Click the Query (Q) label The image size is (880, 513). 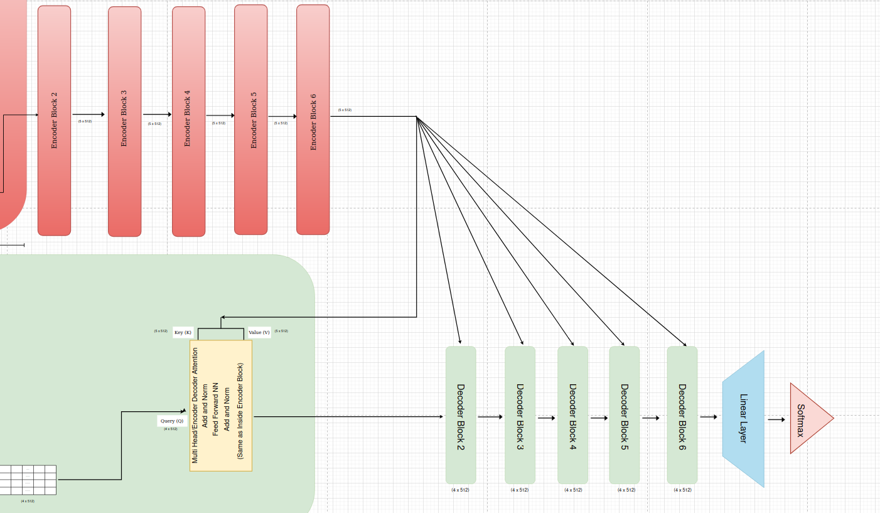pyautogui.click(x=171, y=421)
